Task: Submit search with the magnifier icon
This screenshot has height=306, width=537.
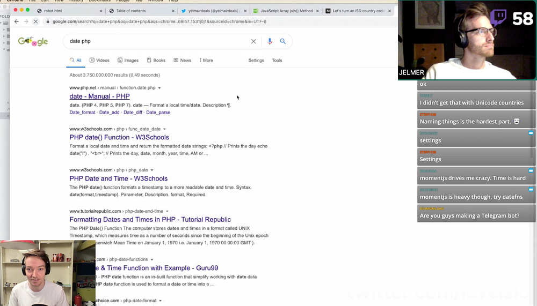Action: pos(283,41)
